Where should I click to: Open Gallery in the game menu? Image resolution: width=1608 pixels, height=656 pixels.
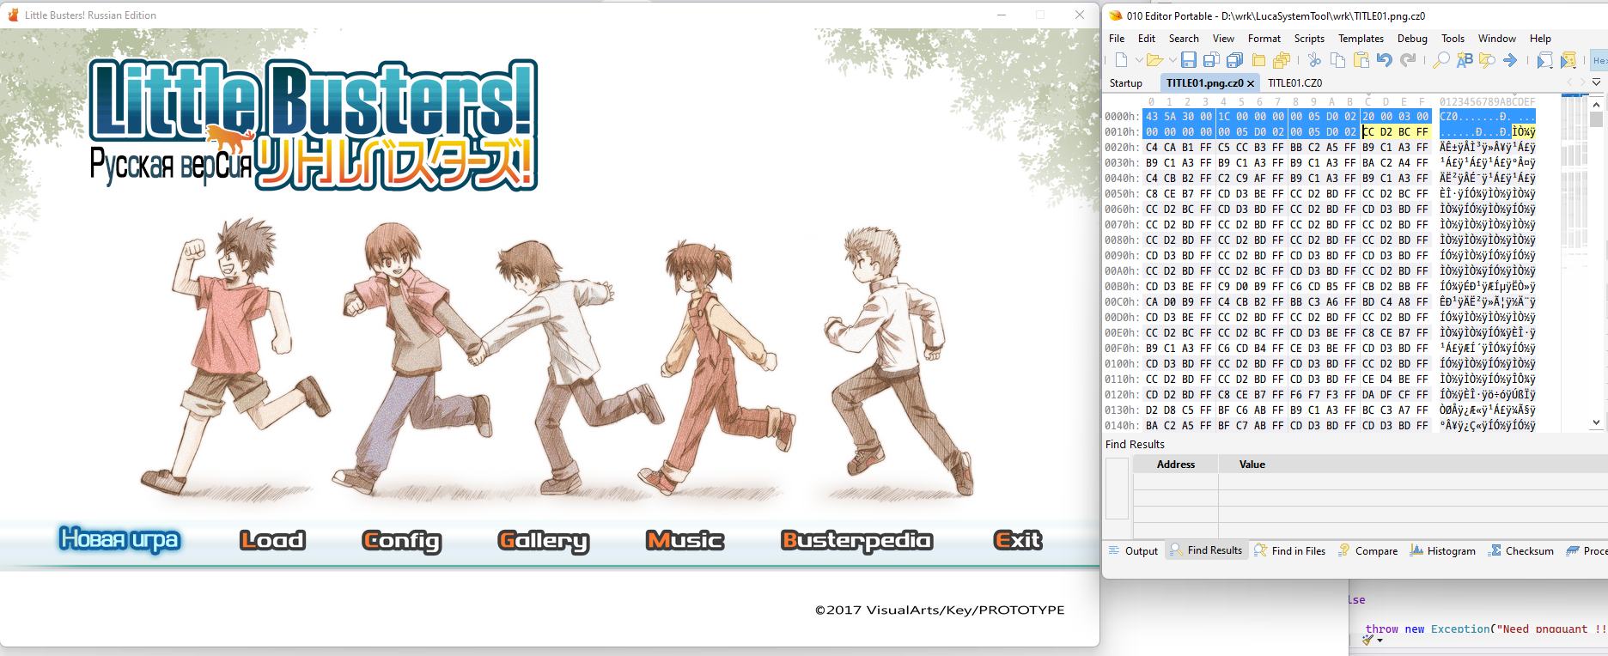[x=544, y=541]
